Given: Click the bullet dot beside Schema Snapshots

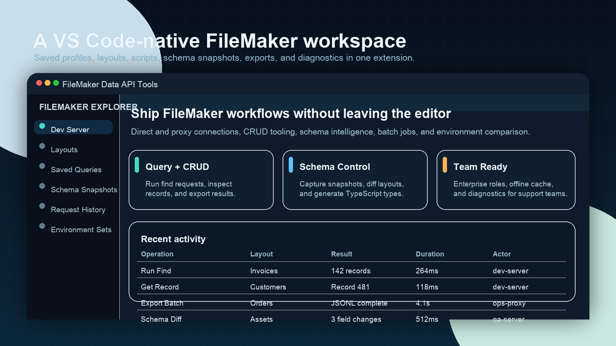Looking at the screenshot, I should (x=42, y=186).
